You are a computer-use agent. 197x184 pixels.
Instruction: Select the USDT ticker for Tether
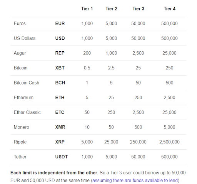coord(62,157)
